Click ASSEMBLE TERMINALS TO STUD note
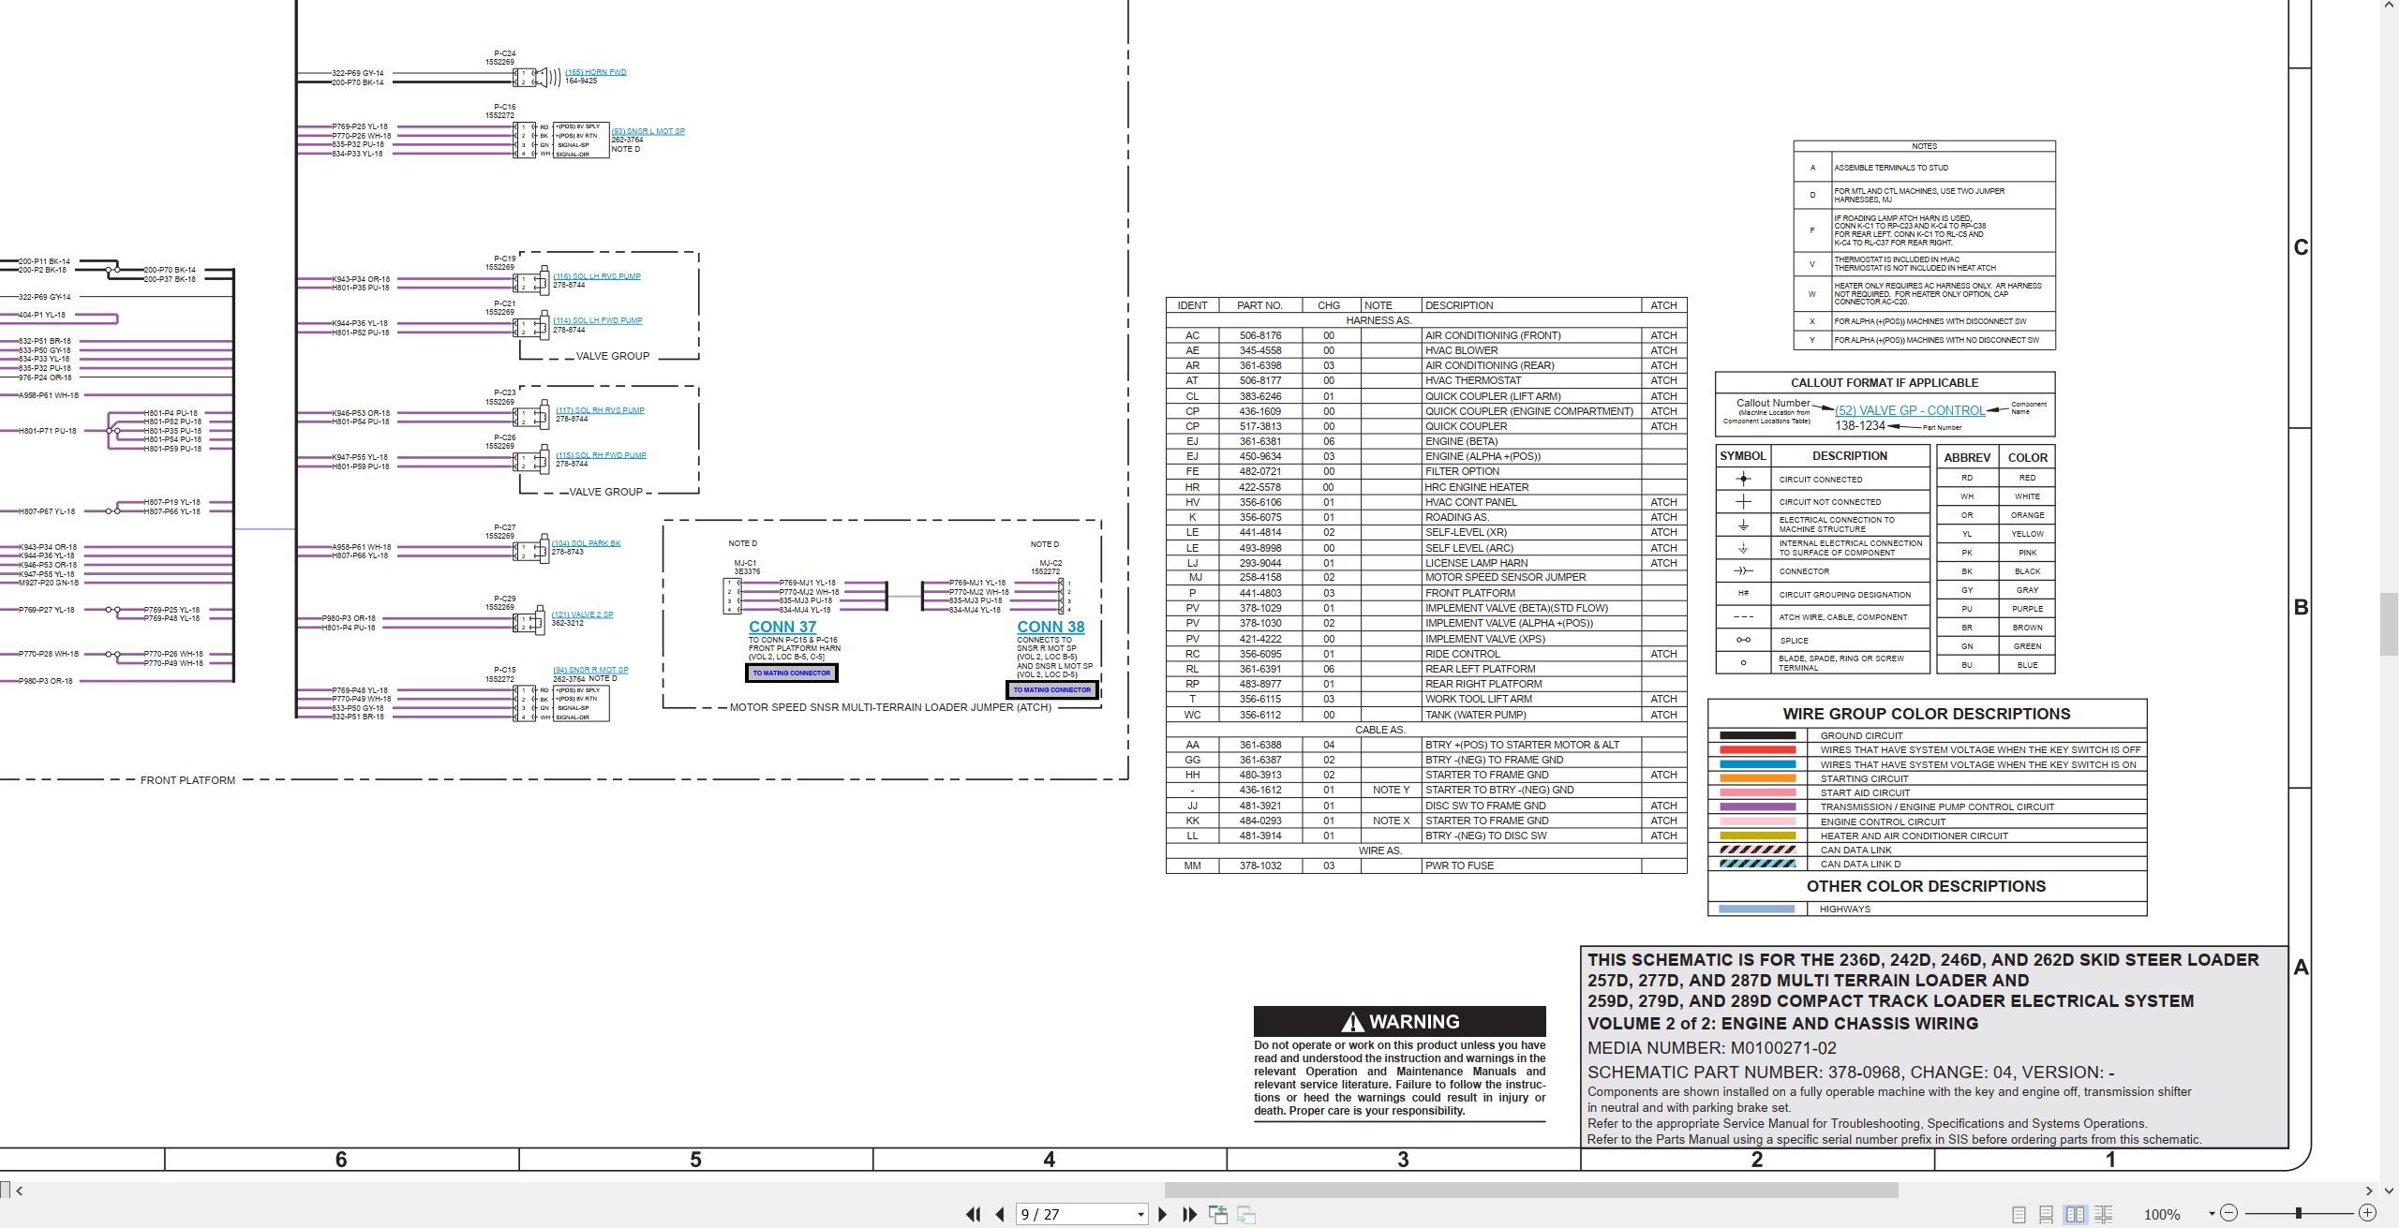This screenshot has height=1228, width=2399. click(1891, 168)
